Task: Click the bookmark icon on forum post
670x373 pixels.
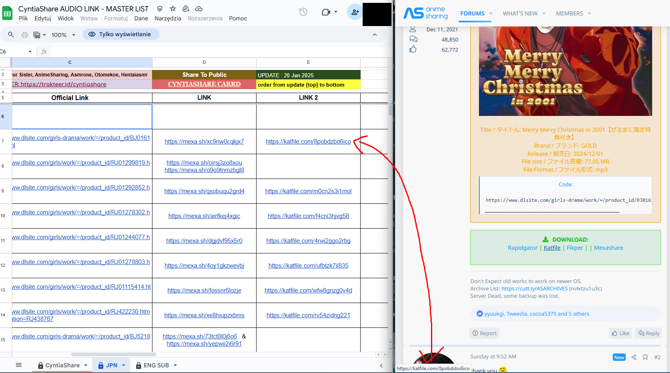Action: pos(645,357)
